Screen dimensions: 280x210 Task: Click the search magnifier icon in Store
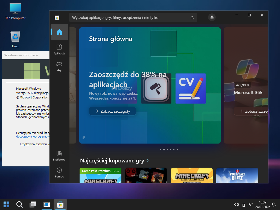pyautogui.click(x=192, y=17)
